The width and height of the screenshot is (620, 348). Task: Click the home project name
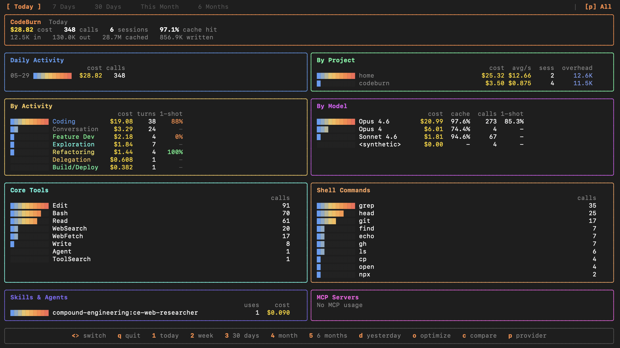[366, 75]
